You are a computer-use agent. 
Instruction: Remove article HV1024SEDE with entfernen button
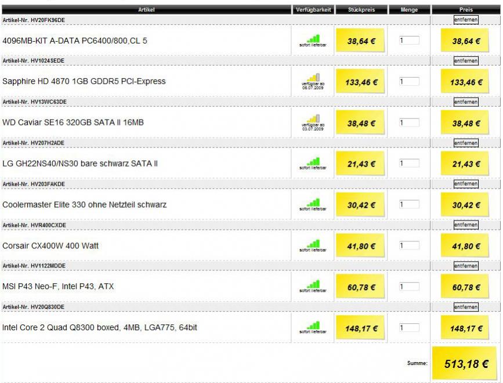[466, 60]
